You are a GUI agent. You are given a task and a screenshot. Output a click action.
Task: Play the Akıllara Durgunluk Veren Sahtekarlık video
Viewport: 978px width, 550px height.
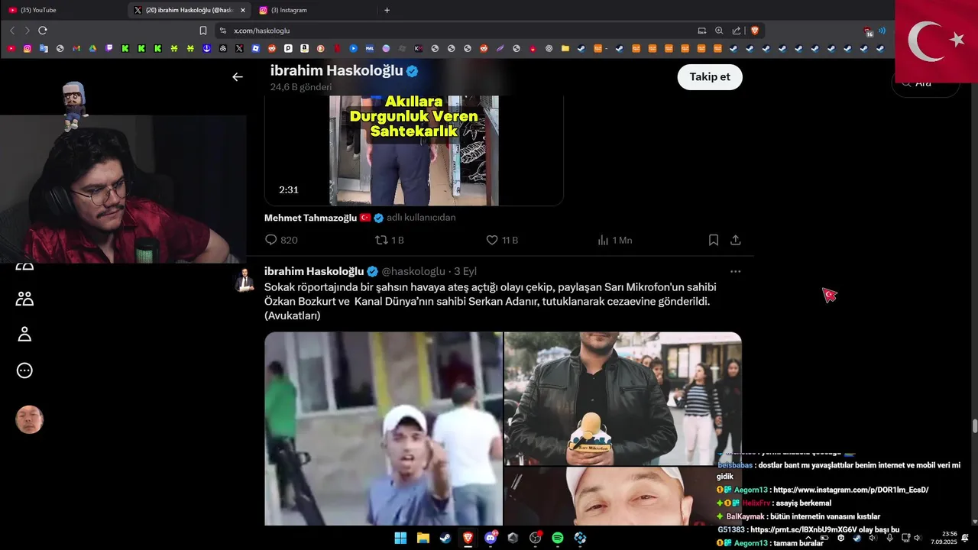[414, 150]
